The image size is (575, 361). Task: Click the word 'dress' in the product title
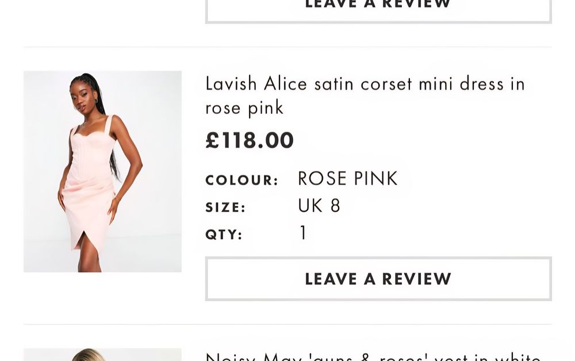coord(478,84)
